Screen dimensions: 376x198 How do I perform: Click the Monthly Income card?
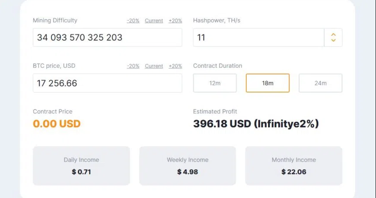(293, 166)
